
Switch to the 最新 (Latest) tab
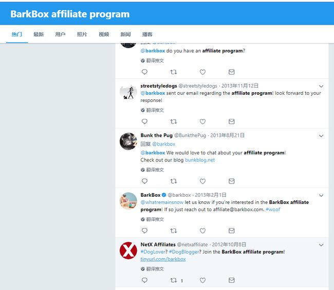tap(39, 34)
